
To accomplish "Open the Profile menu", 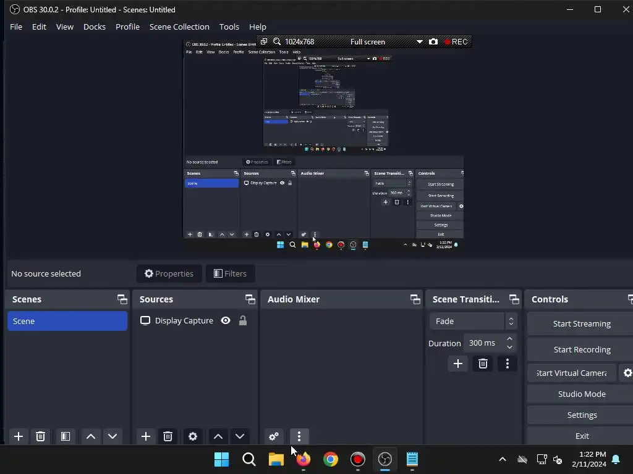I will point(127,27).
